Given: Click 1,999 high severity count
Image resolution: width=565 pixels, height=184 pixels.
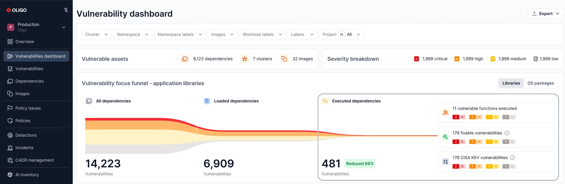Looking at the screenshot, I should (473, 59).
